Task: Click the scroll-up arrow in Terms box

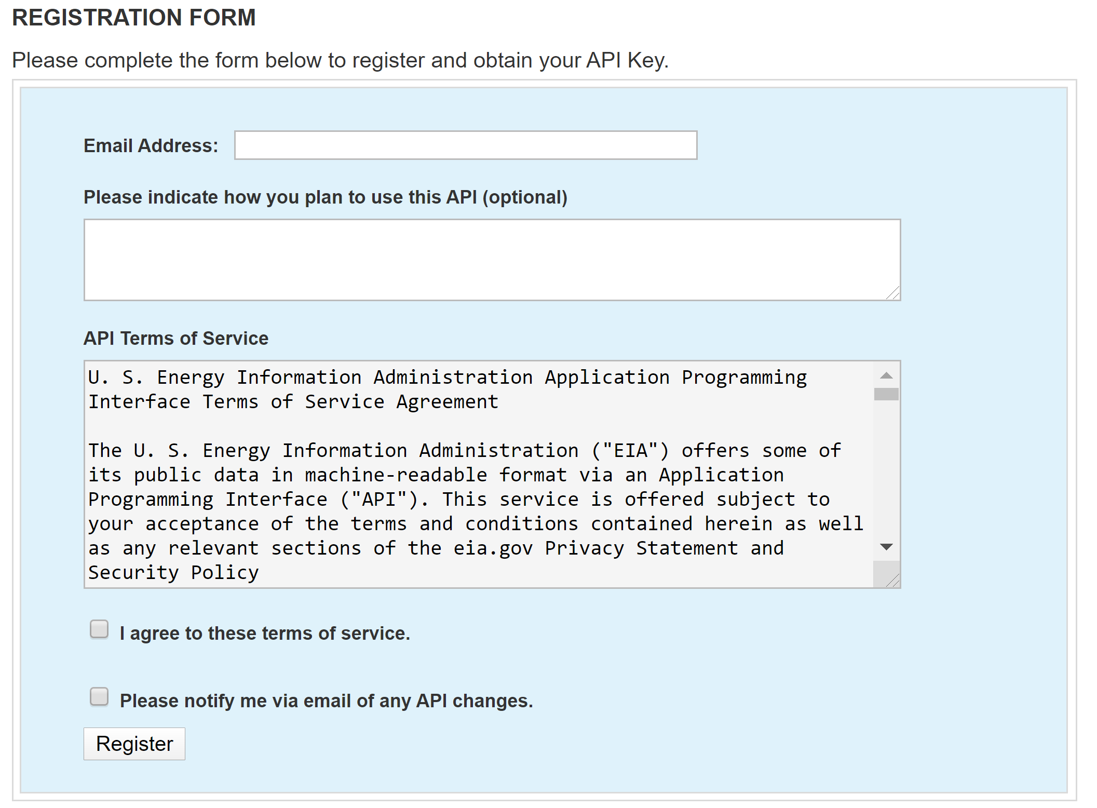Action: 886,375
